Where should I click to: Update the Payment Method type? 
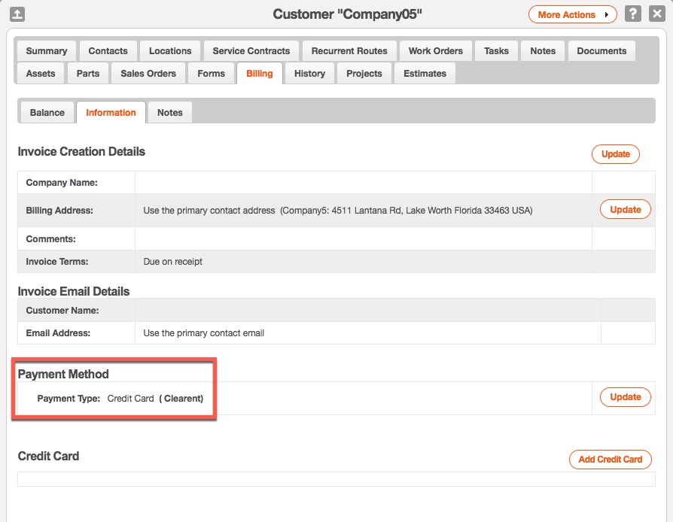click(x=625, y=397)
